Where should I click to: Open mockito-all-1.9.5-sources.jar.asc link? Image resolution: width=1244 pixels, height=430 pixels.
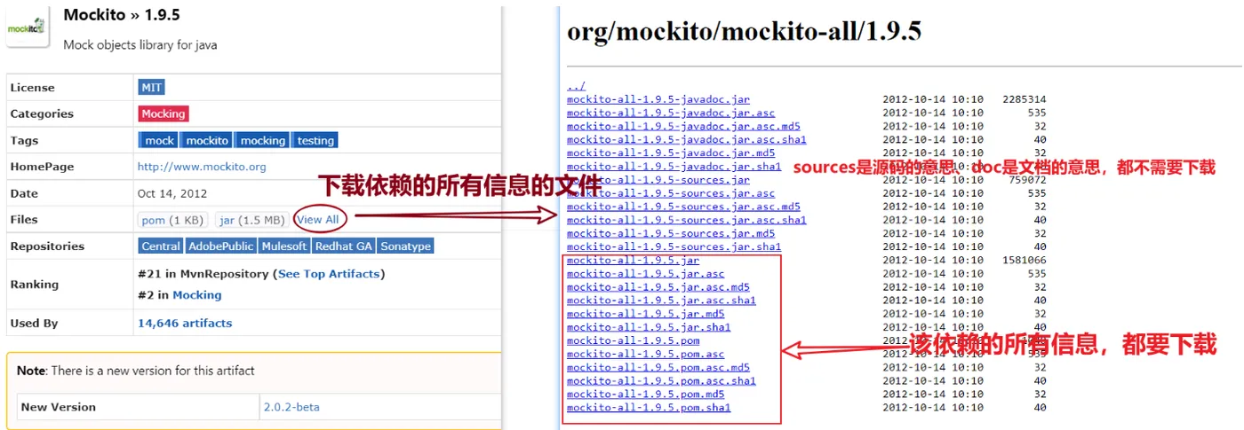tap(671, 193)
